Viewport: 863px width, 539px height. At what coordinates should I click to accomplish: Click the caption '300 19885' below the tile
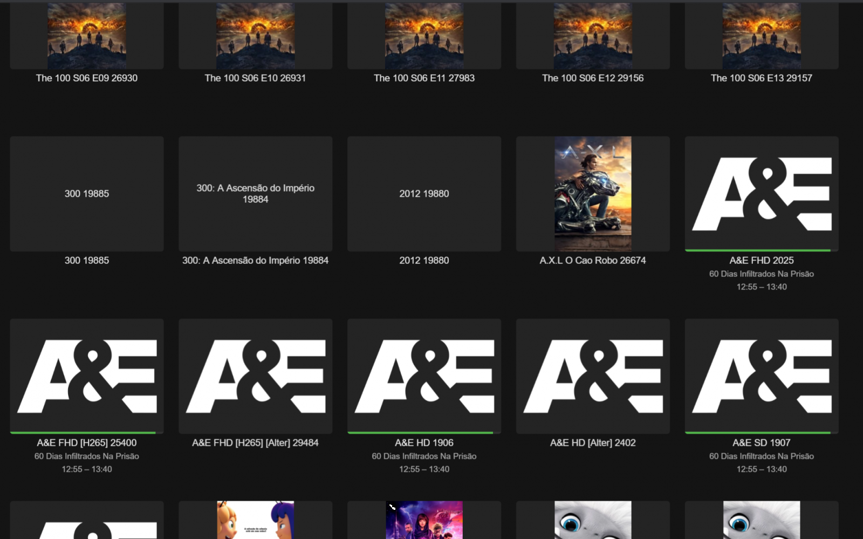tap(87, 261)
